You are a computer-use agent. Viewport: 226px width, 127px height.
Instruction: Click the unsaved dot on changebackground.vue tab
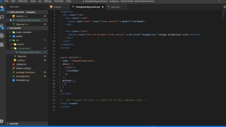[103, 7]
